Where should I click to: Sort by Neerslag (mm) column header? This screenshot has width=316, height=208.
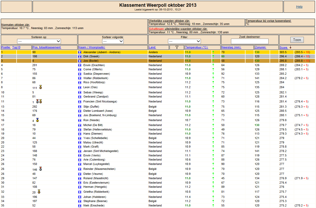231,47
